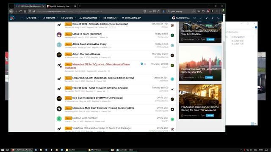Open the Alpha Tauri alternative livery thread
Image resolution: width=271 pixels, height=152 pixels.
click(89, 44)
